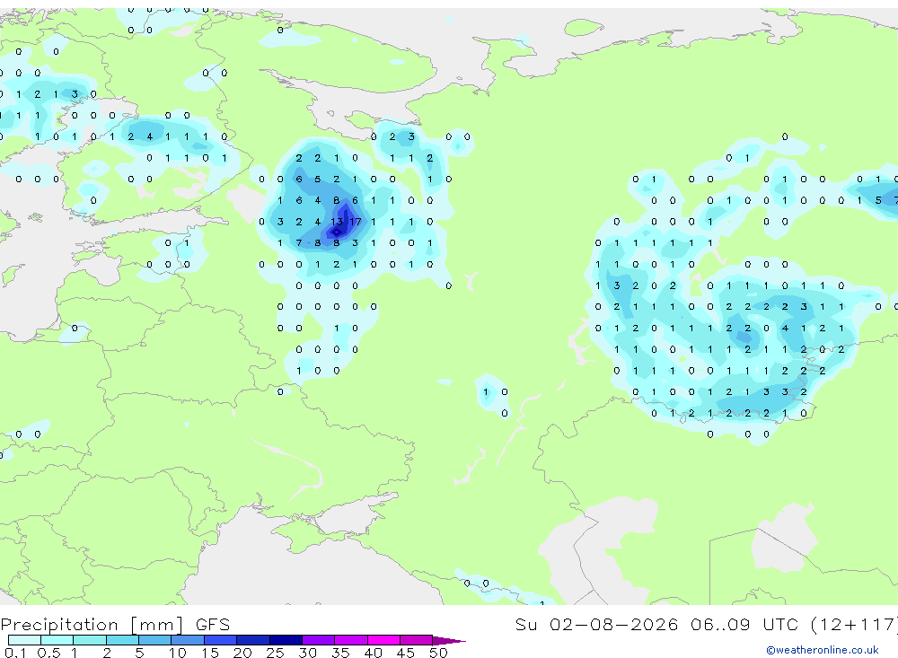The height and width of the screenshot is (658, 898).
Task: Click the legend label '35'
Action: pos(340,653)
